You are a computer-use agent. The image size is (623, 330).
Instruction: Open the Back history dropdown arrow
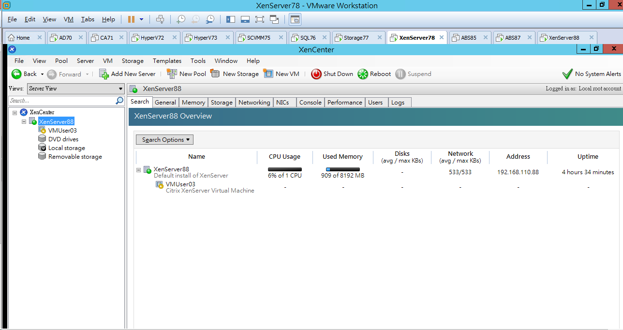(42, 74)
